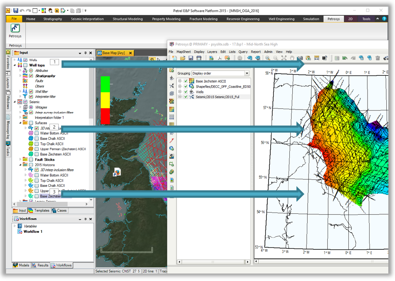
Task: Zoom in on the Petrosys map
Action: pyautogui.click(x=267, y=58)
